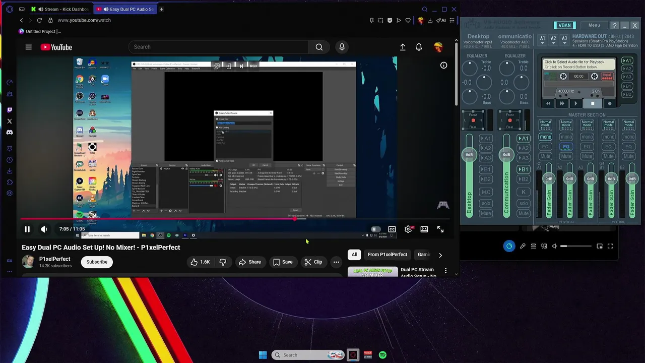Image resolution: width=645 pixels, height=363 pixels.
Task: Open browser downloads icon
Action: [x=430, y=21]
